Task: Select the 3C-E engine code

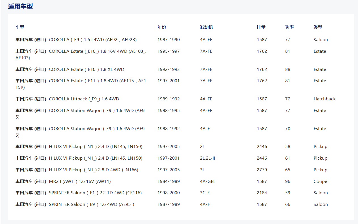Action: coord(205,193)
